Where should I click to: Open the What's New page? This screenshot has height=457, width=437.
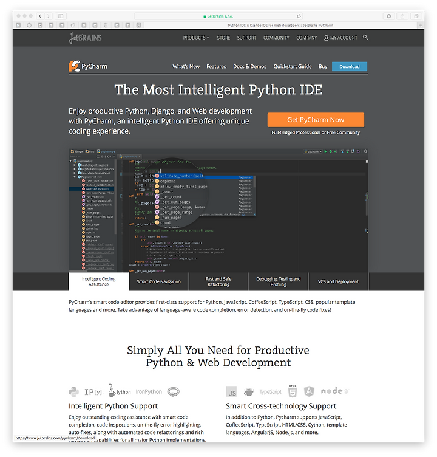186,66
